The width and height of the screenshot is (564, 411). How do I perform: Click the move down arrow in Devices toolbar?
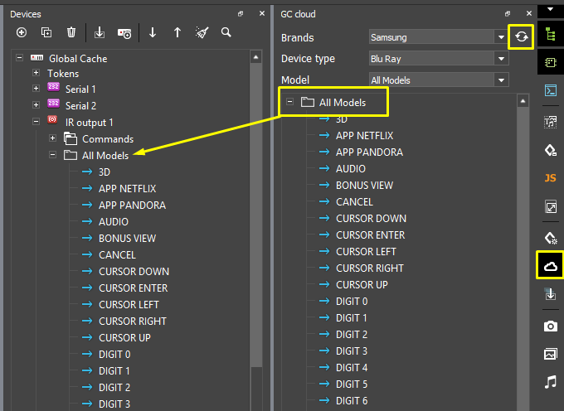(x=153, y=32)
